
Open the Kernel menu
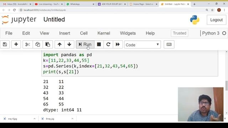point(104,33)
